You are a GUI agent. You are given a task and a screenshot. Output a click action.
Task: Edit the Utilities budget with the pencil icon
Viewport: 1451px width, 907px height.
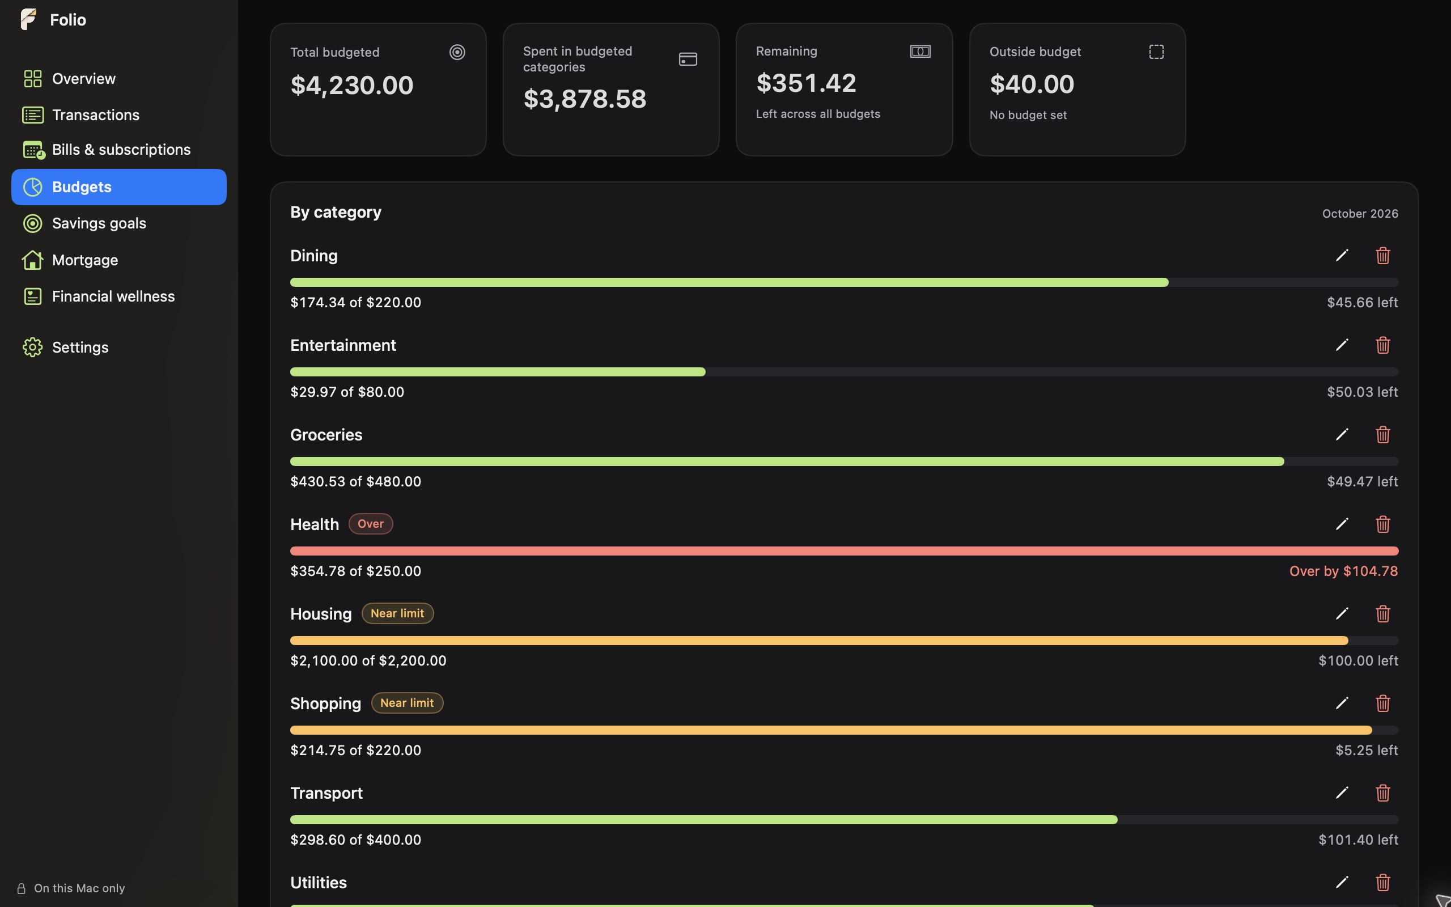click(1342, 883)
